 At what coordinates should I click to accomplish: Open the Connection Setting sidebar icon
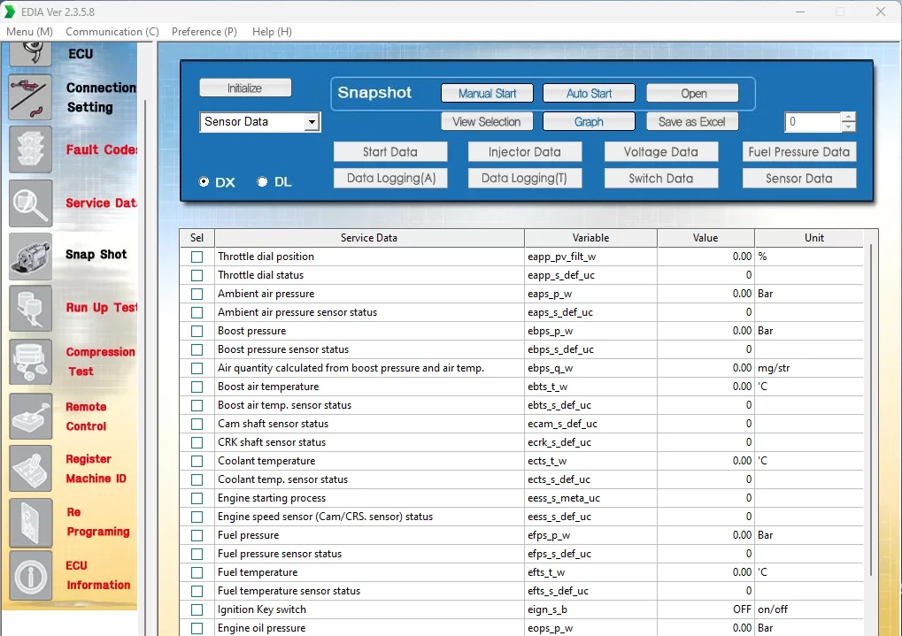(x=31, y=97)
